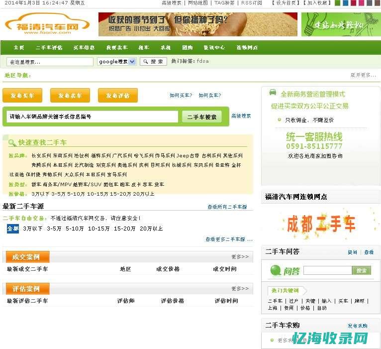Click the green car icon in sidebar
The image size is (381, 349).
(273, 93)
